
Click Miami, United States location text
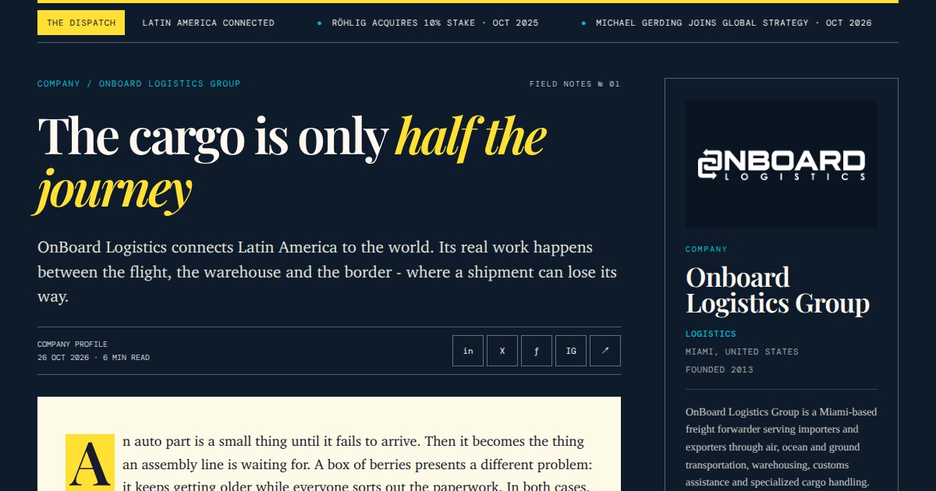pyautogui.click(x=742, y=351)
